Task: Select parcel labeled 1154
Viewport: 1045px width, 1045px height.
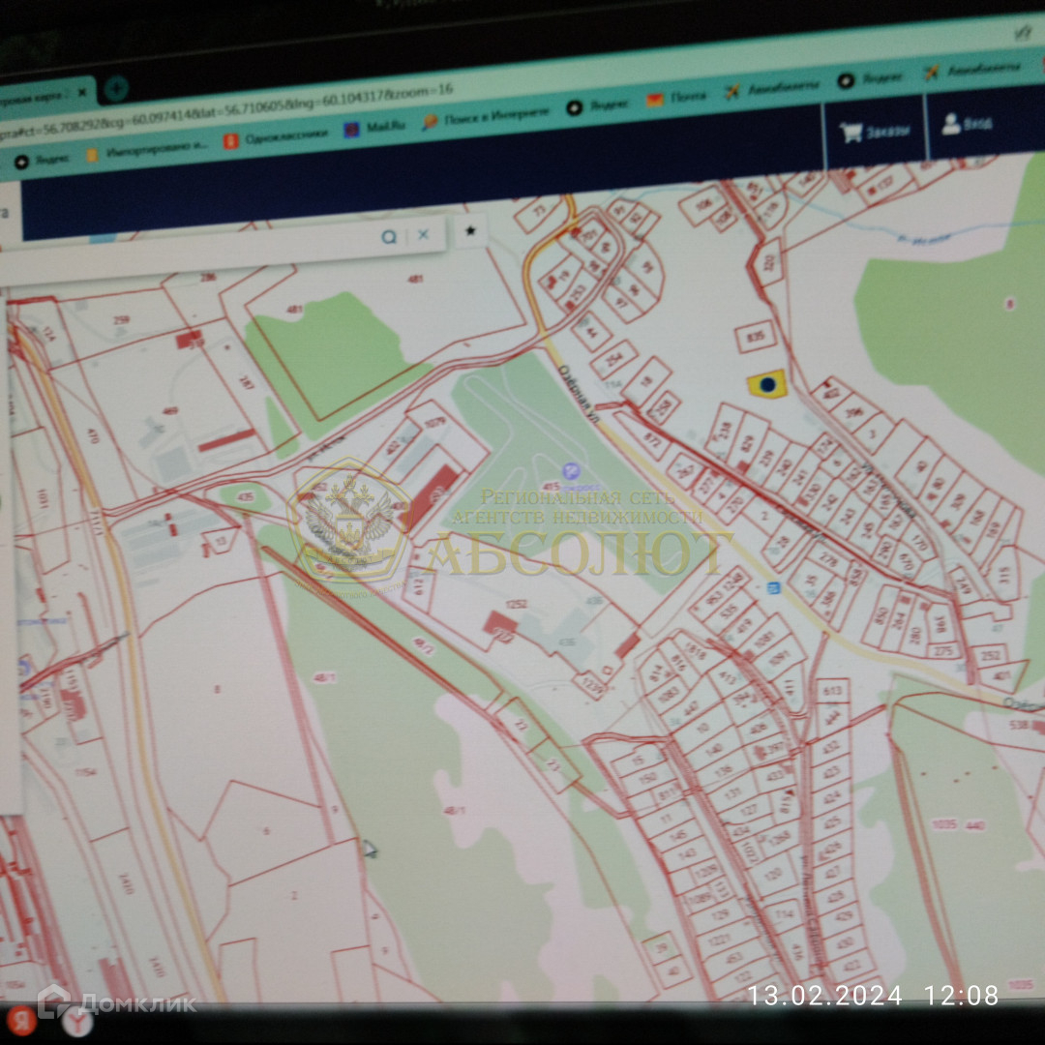Action: tap(85, 772)
